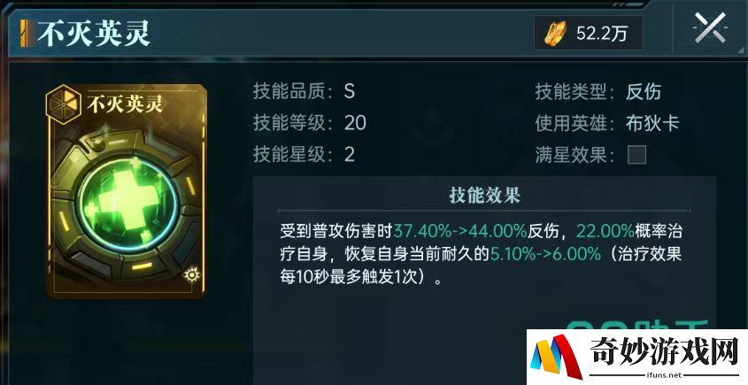Click the 布狄卡 hero name
Viewport: 748px width, 385px height.
click(x=652, y=123)
